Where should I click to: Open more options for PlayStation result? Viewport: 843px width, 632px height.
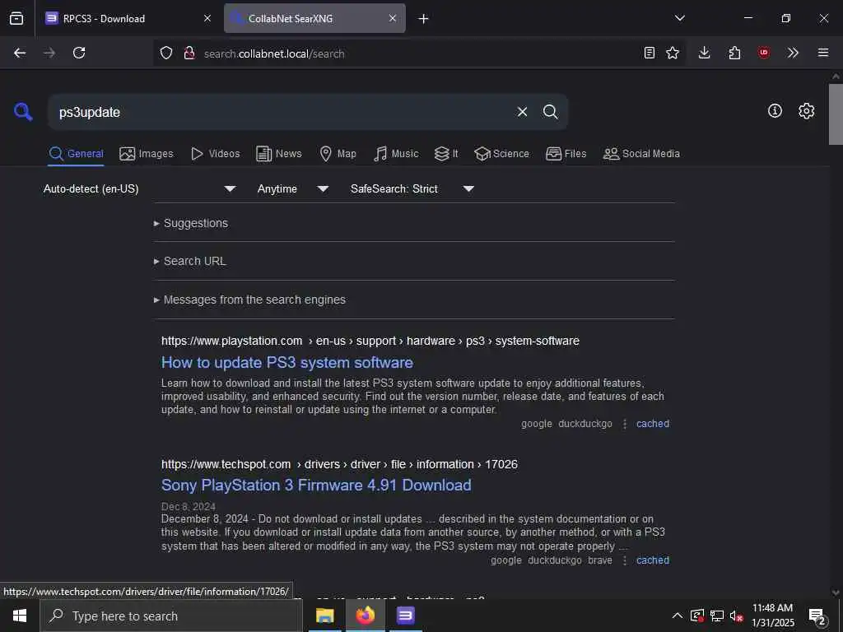click(x=625, y=424)
